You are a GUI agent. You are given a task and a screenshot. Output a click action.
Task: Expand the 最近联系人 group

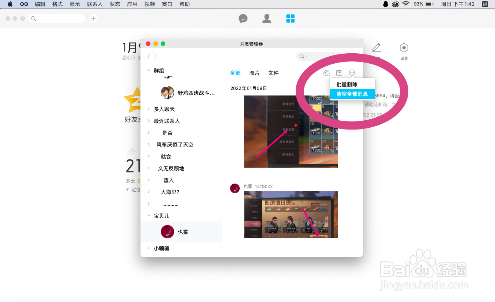point(149,121)
